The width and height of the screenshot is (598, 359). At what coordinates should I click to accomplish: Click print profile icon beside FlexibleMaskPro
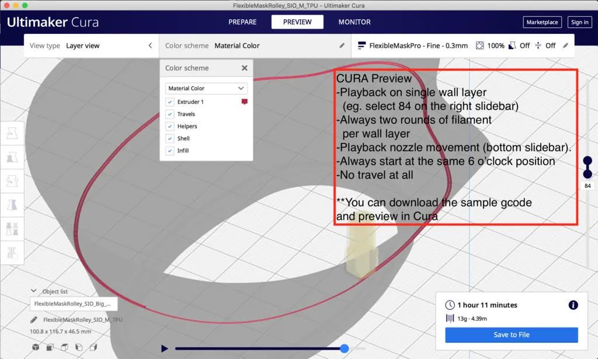[x=361, y=46]
